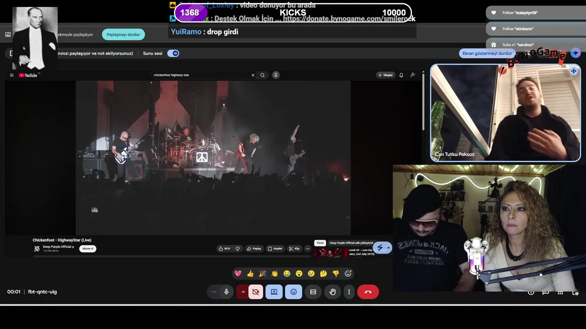Click the Kaydet save button
The width and height of the screenshot is (586, 329).
275,249
